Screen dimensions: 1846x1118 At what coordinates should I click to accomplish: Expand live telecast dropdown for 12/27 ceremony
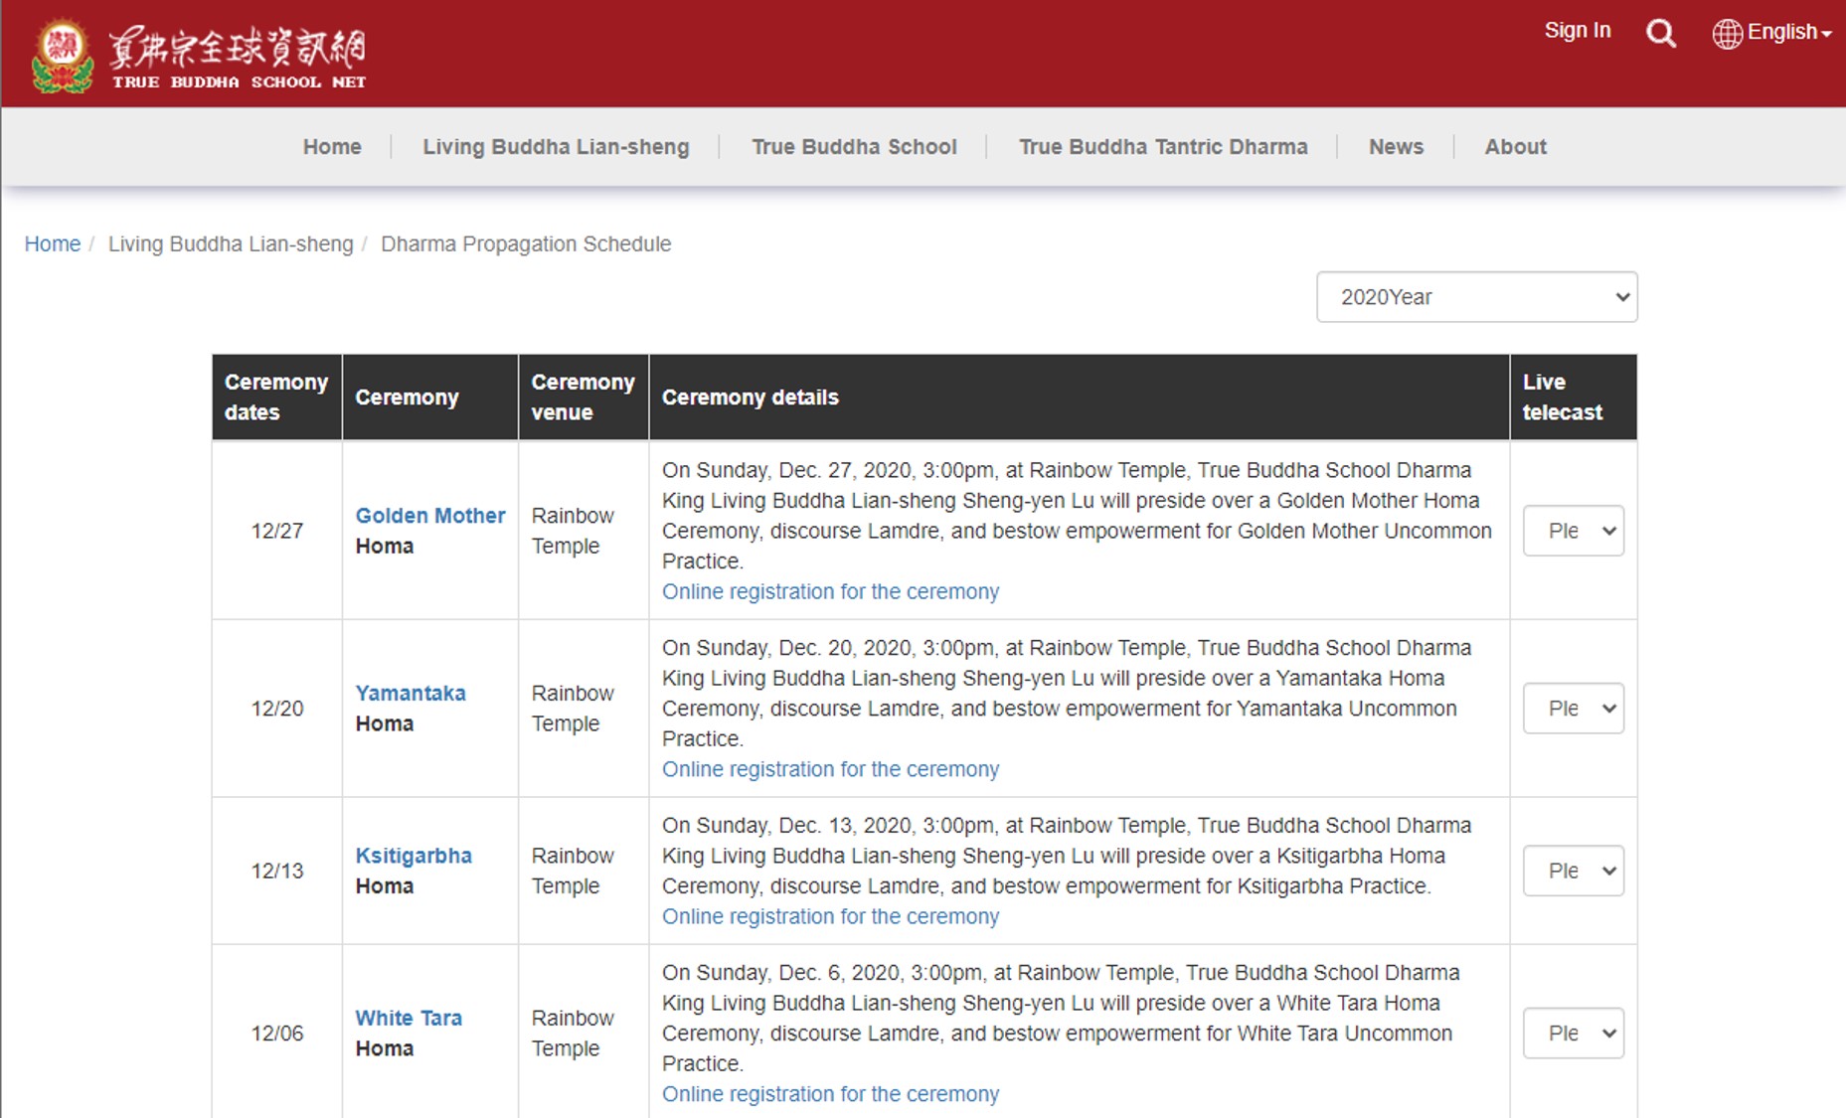[1573, 531]
